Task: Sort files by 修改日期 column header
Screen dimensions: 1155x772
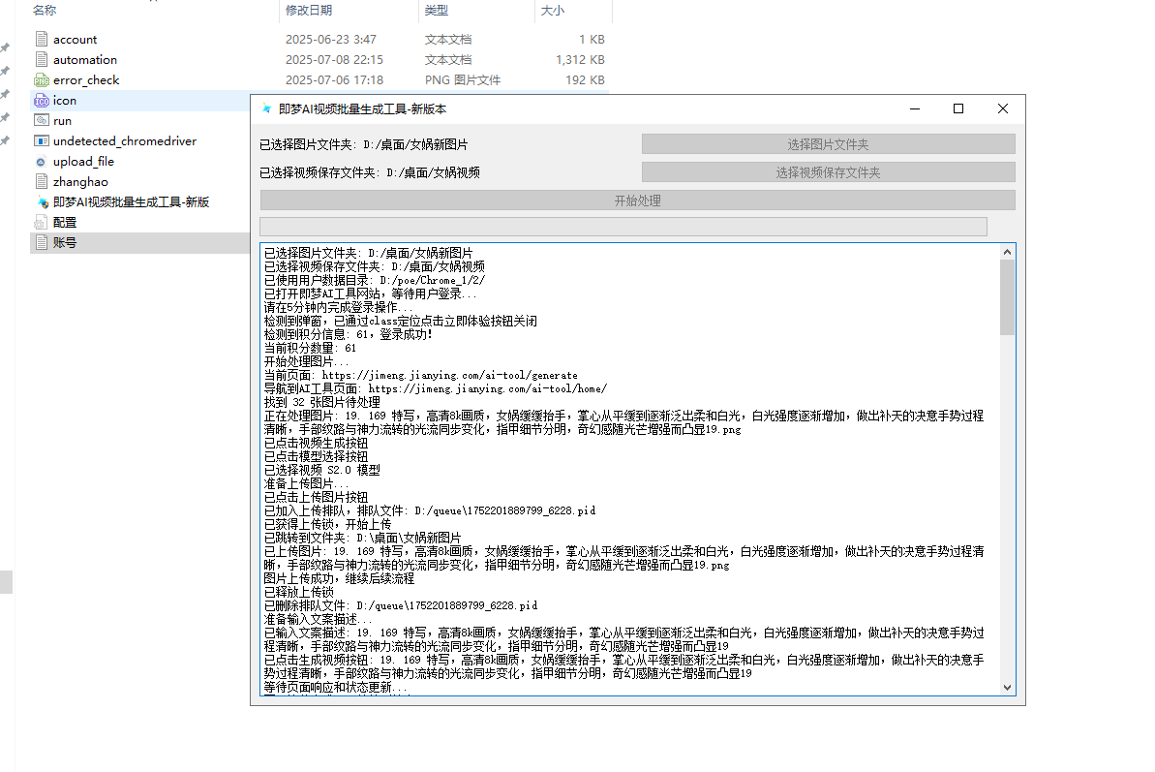Action: [x=309, y=11]
